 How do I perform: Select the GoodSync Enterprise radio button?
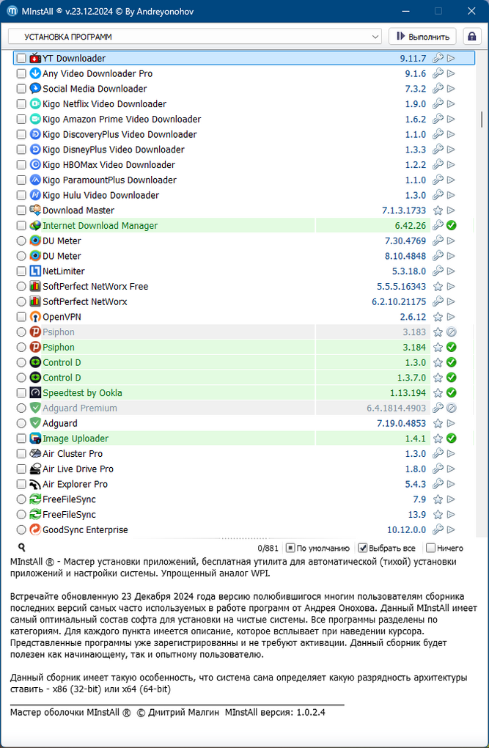pyautogui.click(x=21, y=529)
